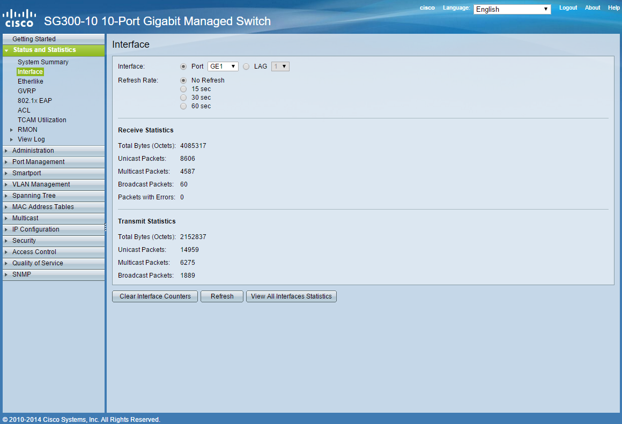Click the Cisco logo in the header
622x424 pixels.
coord(19,18)
